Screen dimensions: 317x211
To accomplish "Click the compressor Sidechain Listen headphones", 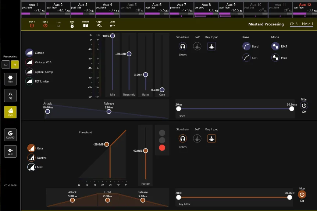I will point(182,46).
